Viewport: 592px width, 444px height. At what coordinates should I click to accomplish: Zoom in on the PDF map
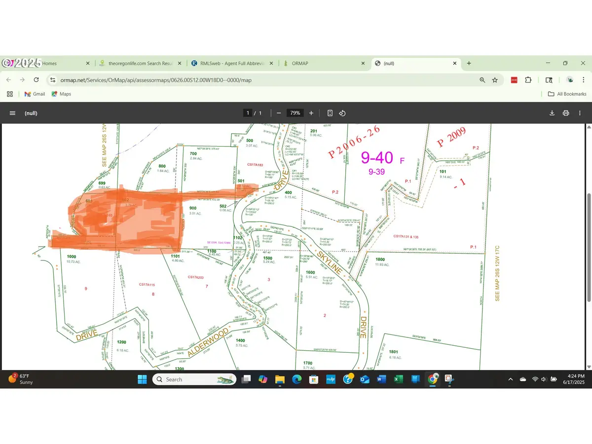click(x=311, y=113)
